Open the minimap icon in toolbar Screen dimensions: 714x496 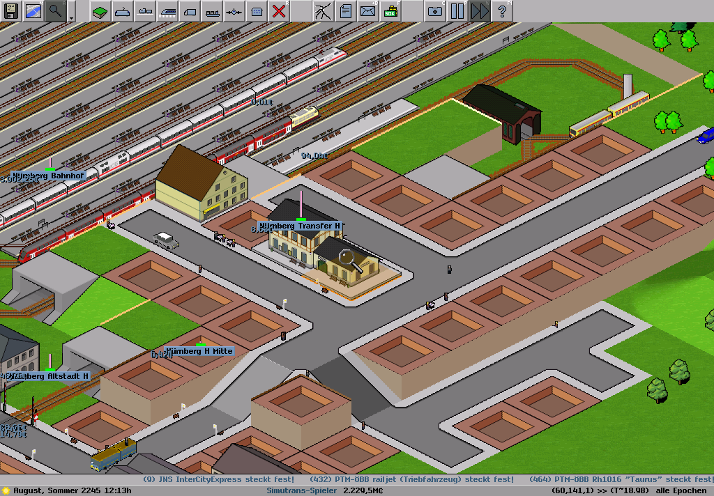click(x=33, y=10)
